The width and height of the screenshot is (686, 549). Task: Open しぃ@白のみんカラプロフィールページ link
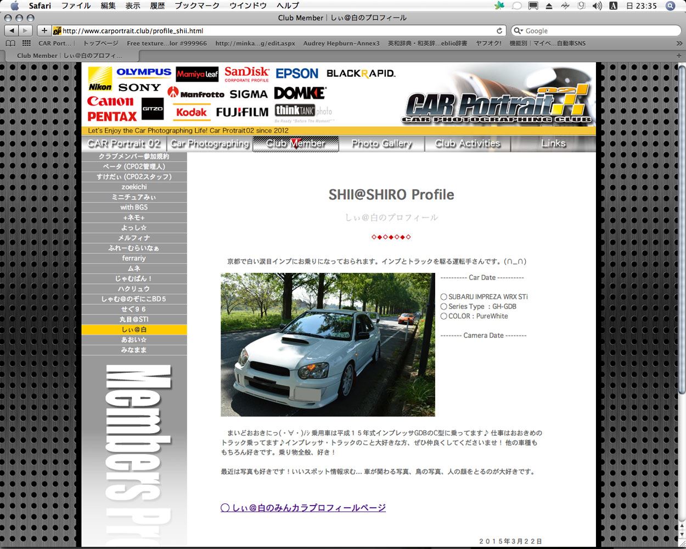tap(303, 508)
